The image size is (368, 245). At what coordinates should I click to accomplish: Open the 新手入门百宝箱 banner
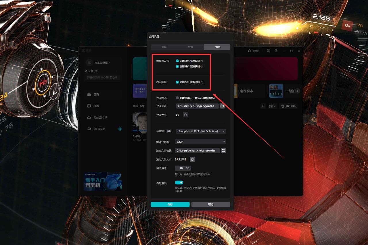(x=103, y=182)
